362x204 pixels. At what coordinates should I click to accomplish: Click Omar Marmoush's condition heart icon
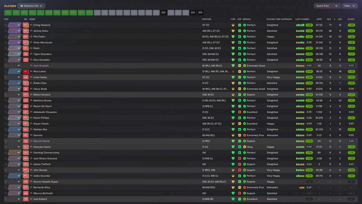pos(233,42)
